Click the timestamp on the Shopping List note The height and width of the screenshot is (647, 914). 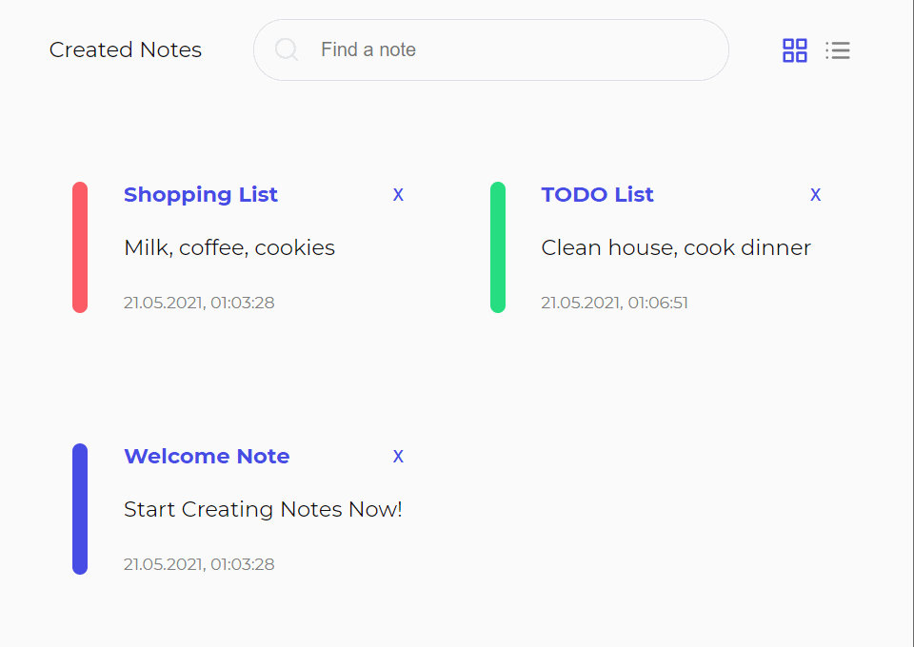coord(199,304)
